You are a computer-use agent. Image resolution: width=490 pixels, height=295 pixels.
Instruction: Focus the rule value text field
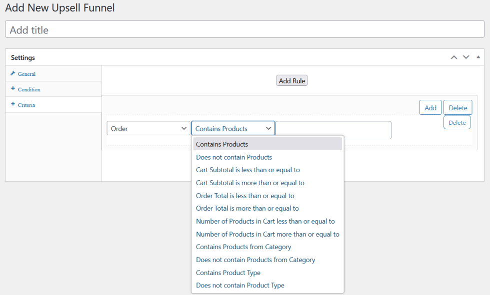333,130
